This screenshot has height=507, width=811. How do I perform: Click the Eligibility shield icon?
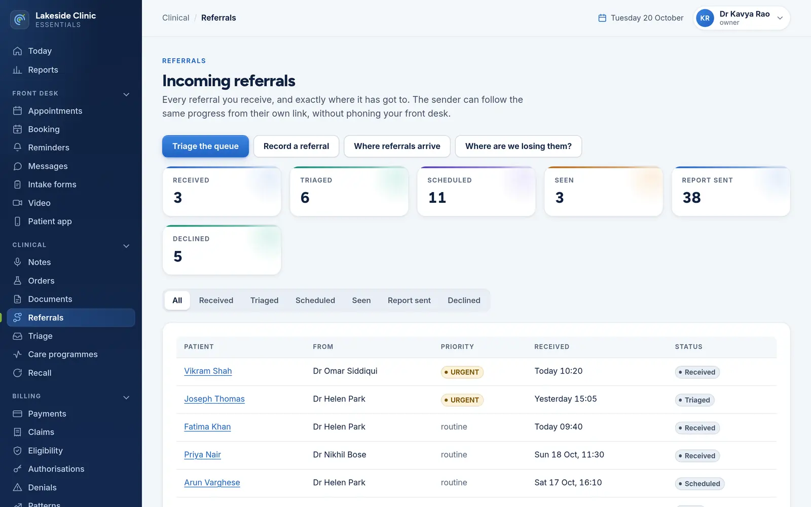coord(17,451)
